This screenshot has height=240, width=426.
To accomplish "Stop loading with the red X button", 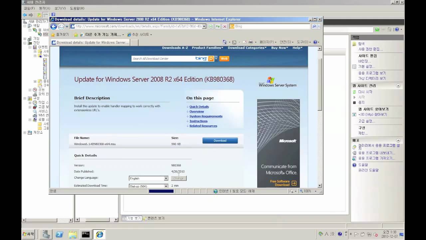I will click(224, 26).
